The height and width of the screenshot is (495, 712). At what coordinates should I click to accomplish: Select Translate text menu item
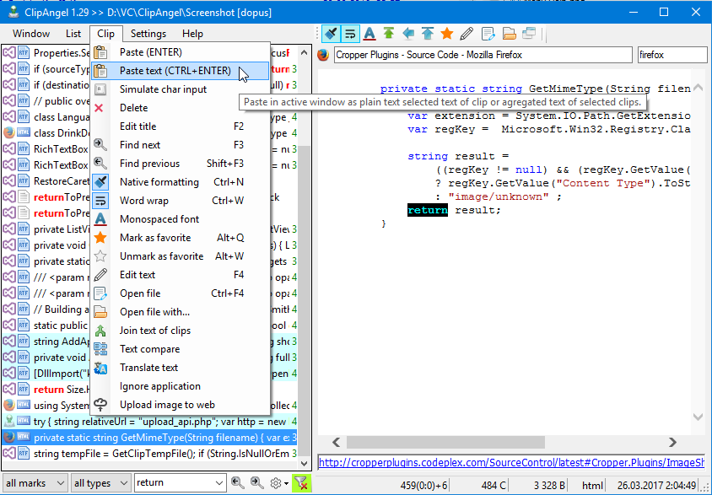181,368
